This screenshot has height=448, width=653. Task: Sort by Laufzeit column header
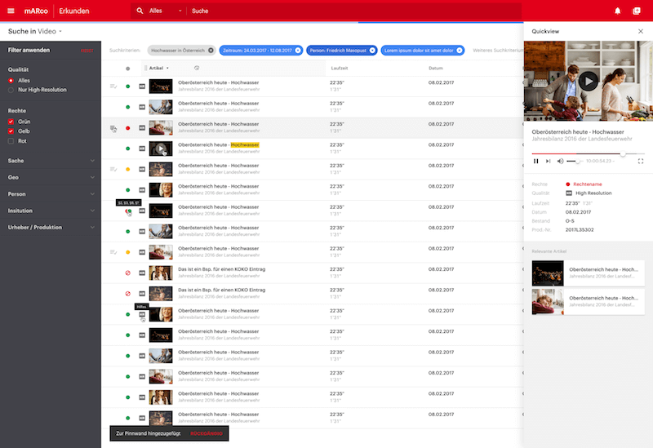click(x=340, y=68)
